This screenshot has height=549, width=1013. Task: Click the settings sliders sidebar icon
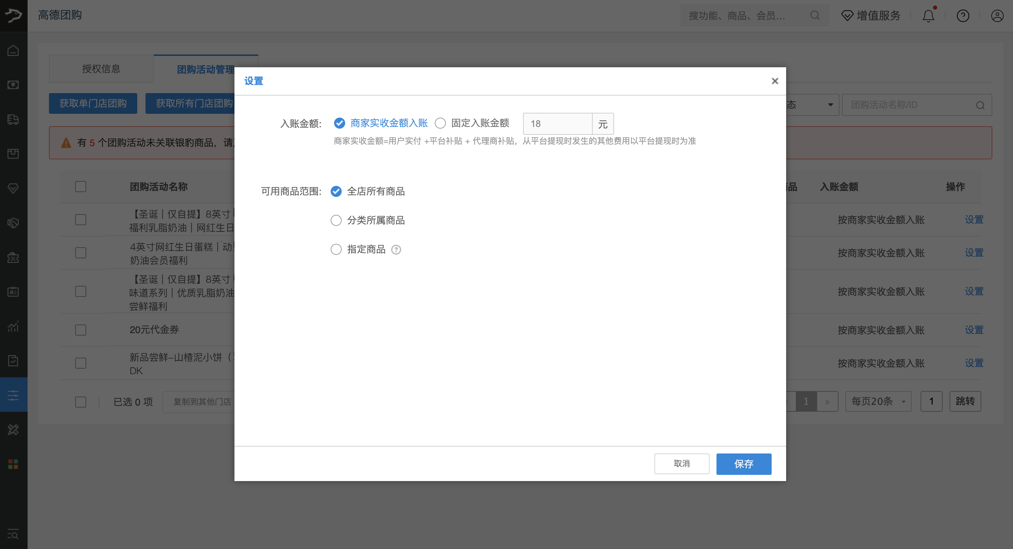[x=13, y=395]
